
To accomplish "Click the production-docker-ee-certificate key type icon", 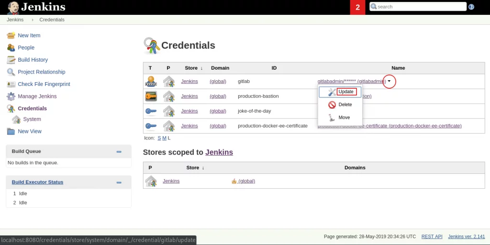I will (x=151, y=126).
